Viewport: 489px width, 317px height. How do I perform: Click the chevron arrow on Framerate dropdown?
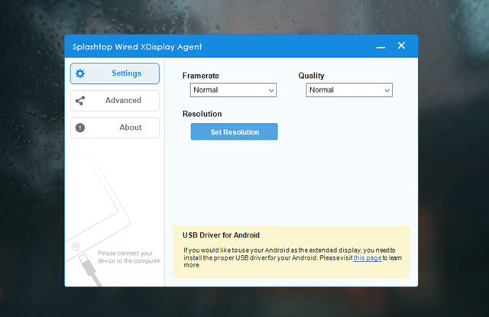pyautogui.click(x=270, y=90)
